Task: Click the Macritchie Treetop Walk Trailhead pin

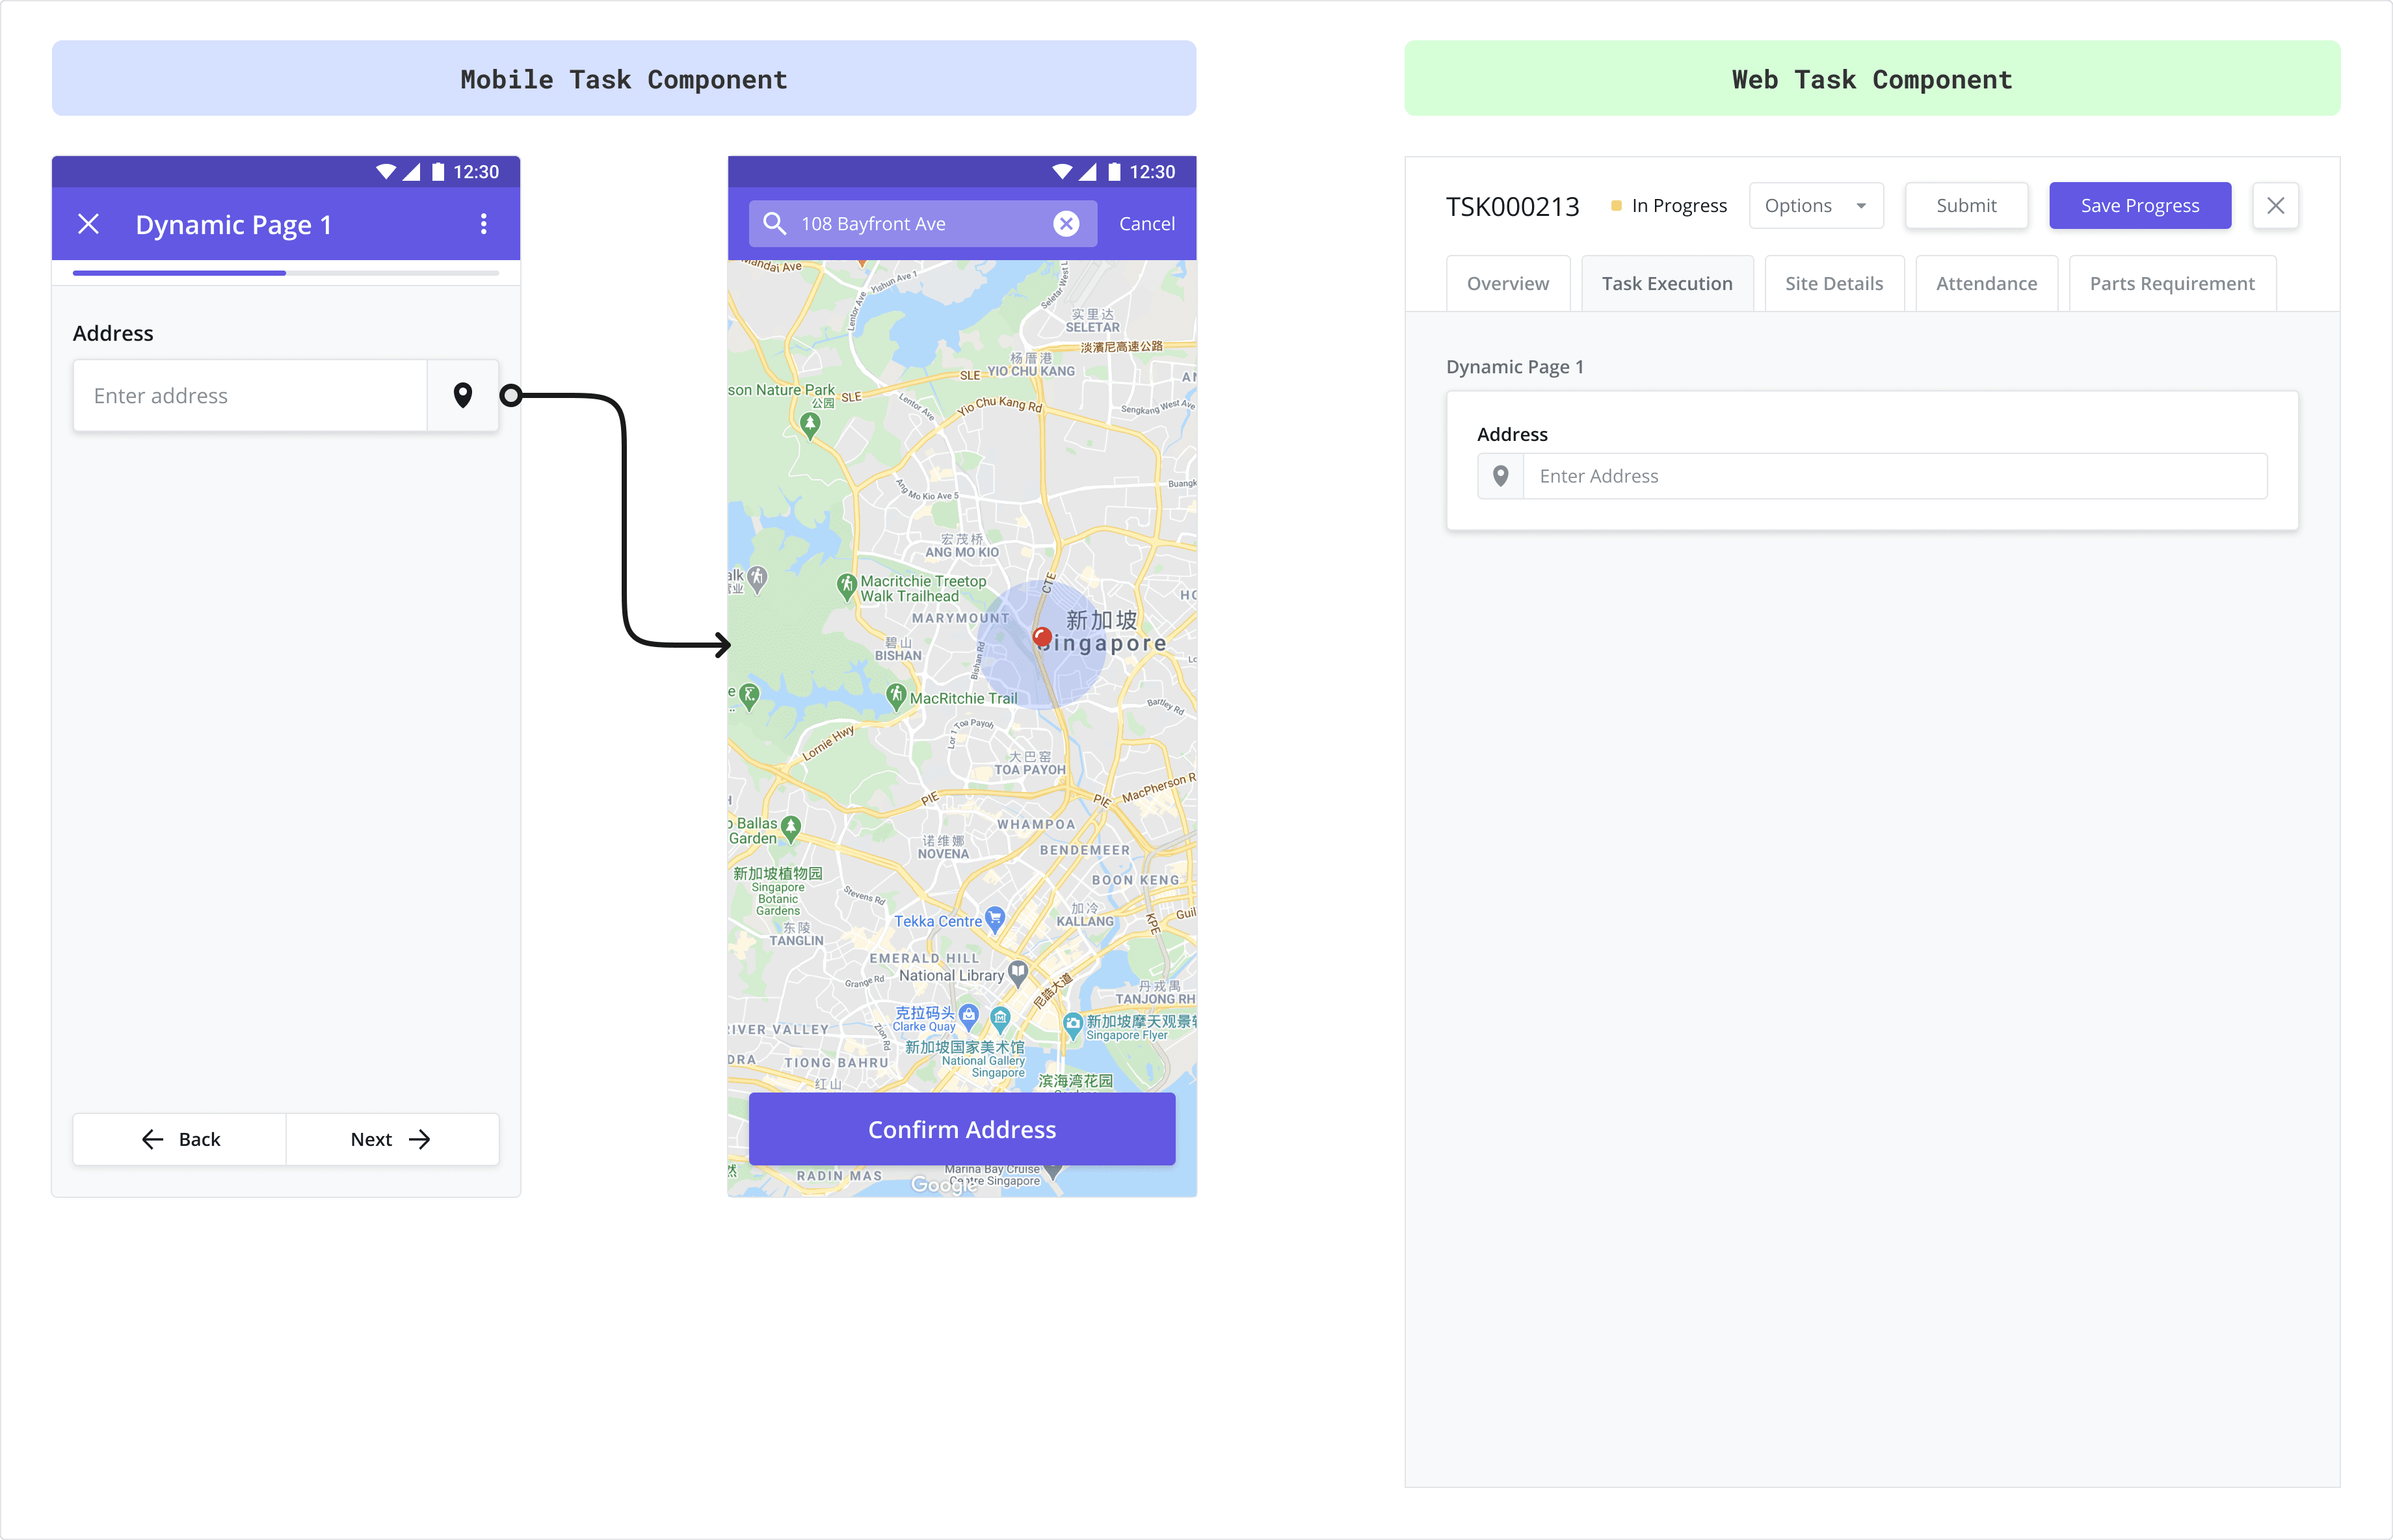Action: pyautogui.click(x=847, y=586)
